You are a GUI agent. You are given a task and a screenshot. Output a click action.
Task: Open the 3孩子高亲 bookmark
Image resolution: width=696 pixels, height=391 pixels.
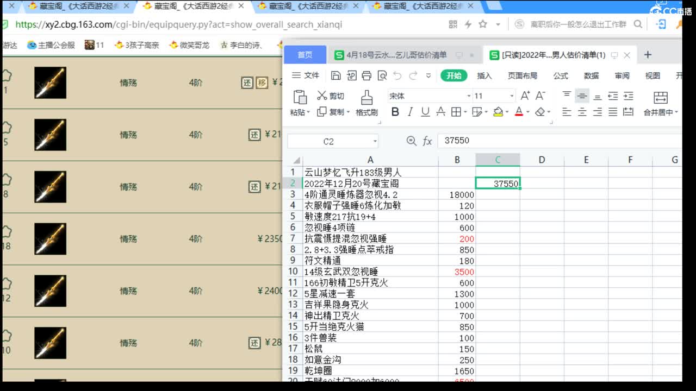point(136,45)
